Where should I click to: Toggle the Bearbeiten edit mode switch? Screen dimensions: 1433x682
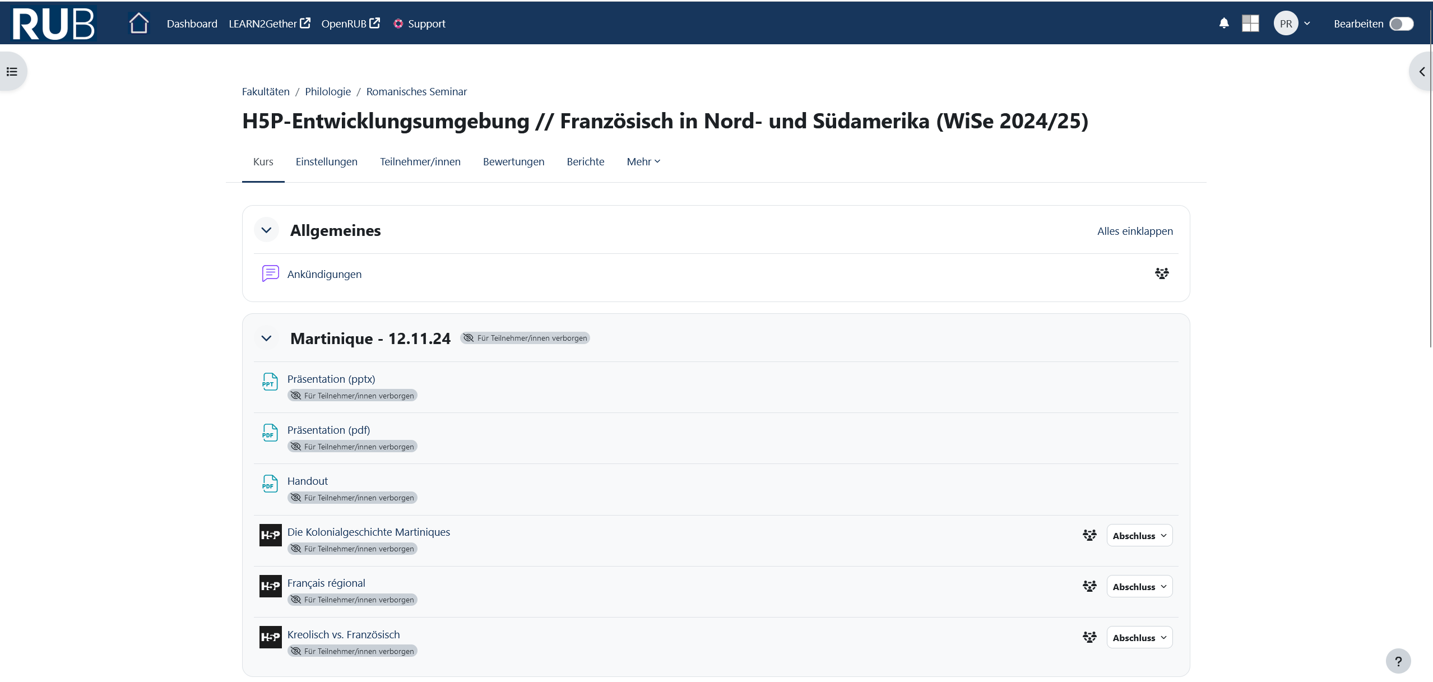(1401, 24)
